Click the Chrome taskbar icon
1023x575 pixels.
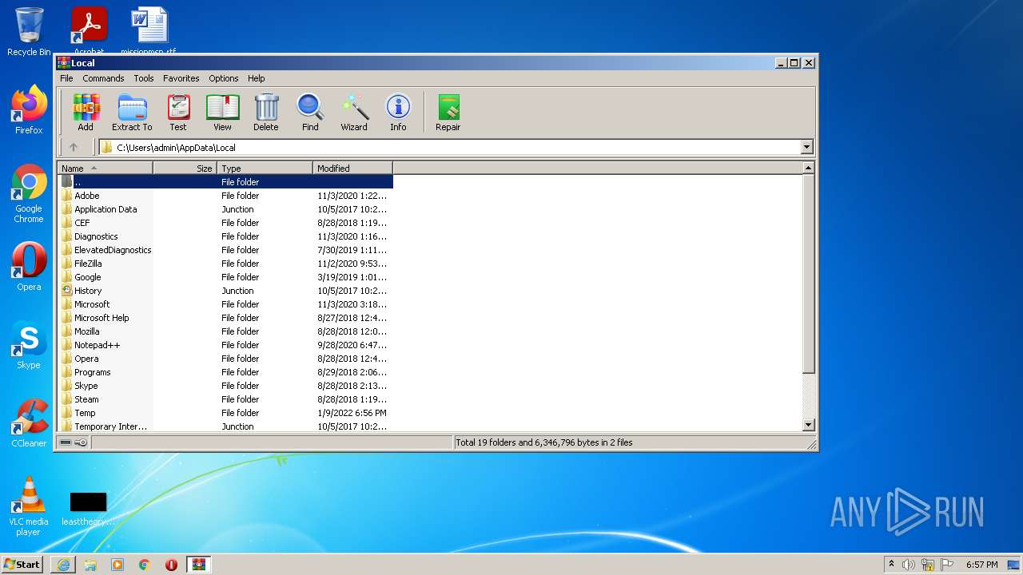point(145,565)
